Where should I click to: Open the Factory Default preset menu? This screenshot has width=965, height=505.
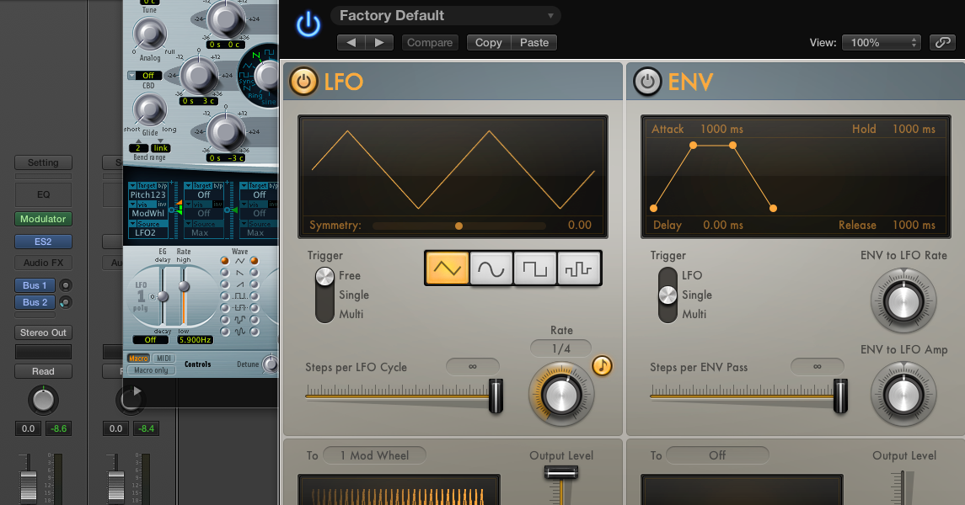(445, 15)
